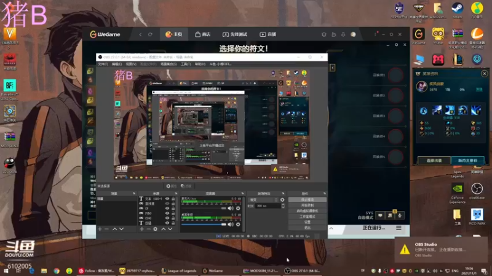Collapse League side panel with left arrow
492x276 pixels.
click(332, 67)
